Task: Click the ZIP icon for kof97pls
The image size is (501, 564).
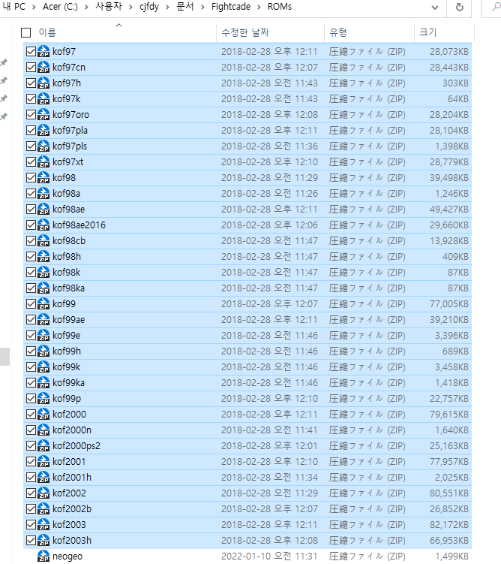Action: tap(43, 146)
